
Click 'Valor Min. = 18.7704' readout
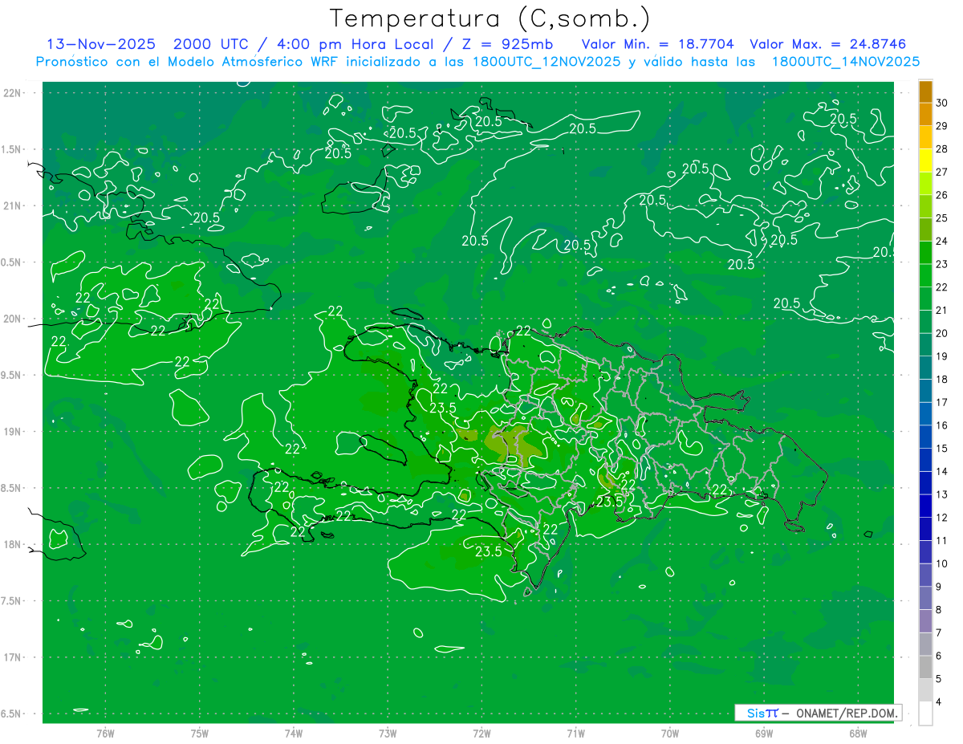[x=657, y=44]
